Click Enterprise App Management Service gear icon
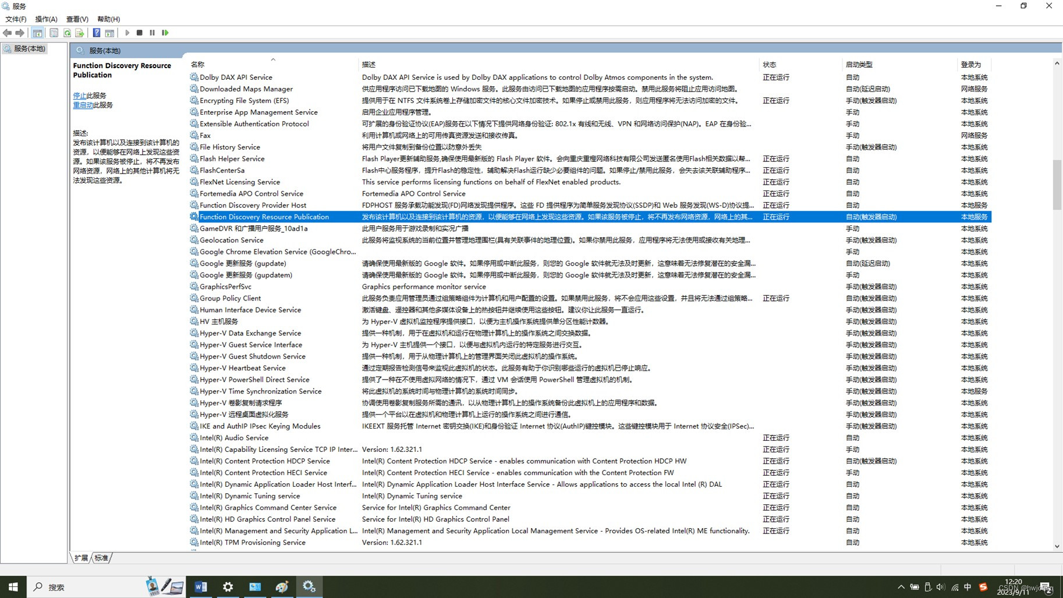Image resolution: width=1063 pixels, height=598 pixels. click(x=194, y=112)
